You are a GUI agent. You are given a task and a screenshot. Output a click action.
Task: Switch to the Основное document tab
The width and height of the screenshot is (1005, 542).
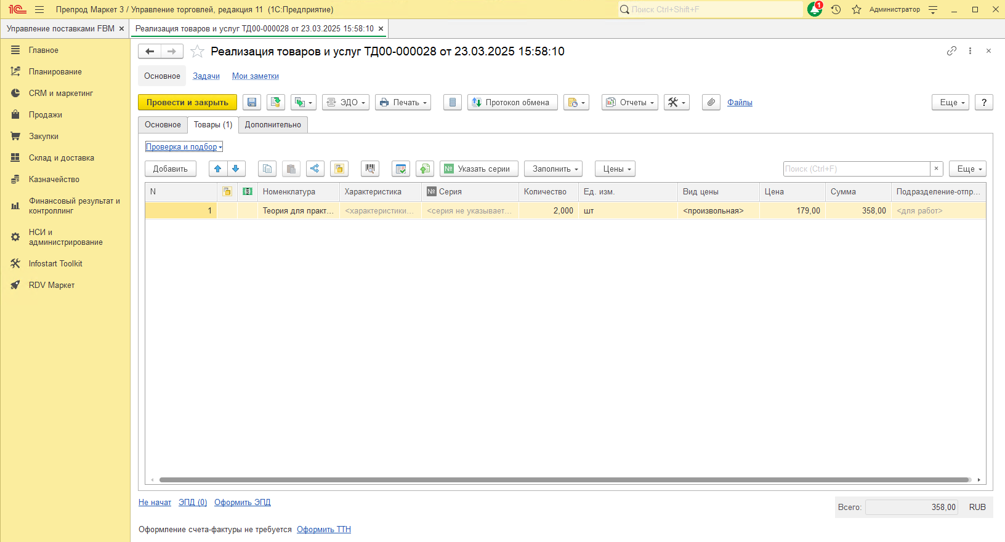(163, 125)
